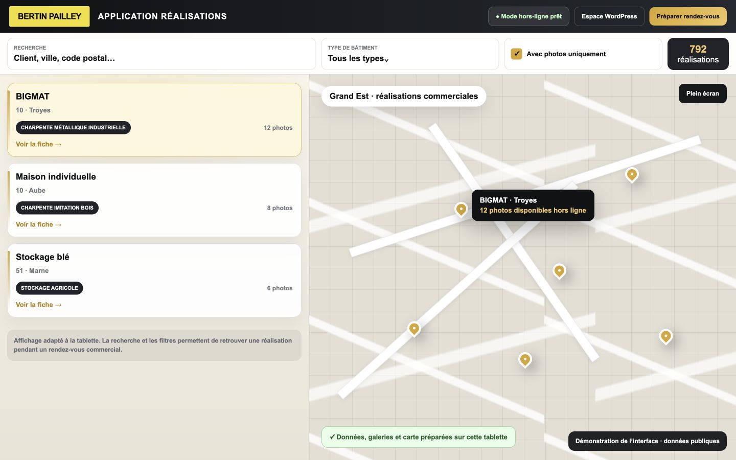Image resolution: width=736 pixels, height=460 pixels.
Task: Click the 'Stockage agricole' tag
Action: [x=50, y=288]
